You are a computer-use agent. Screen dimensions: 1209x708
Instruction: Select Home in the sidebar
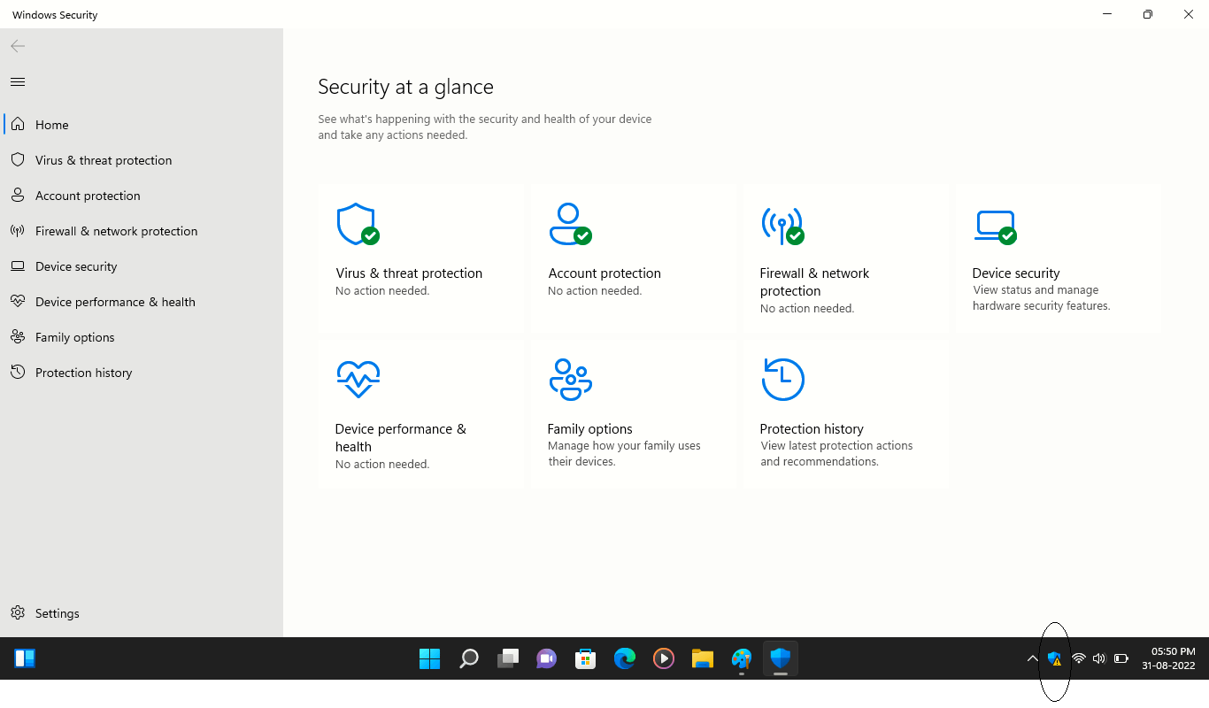pyautogui.click(x=142, y=125)
